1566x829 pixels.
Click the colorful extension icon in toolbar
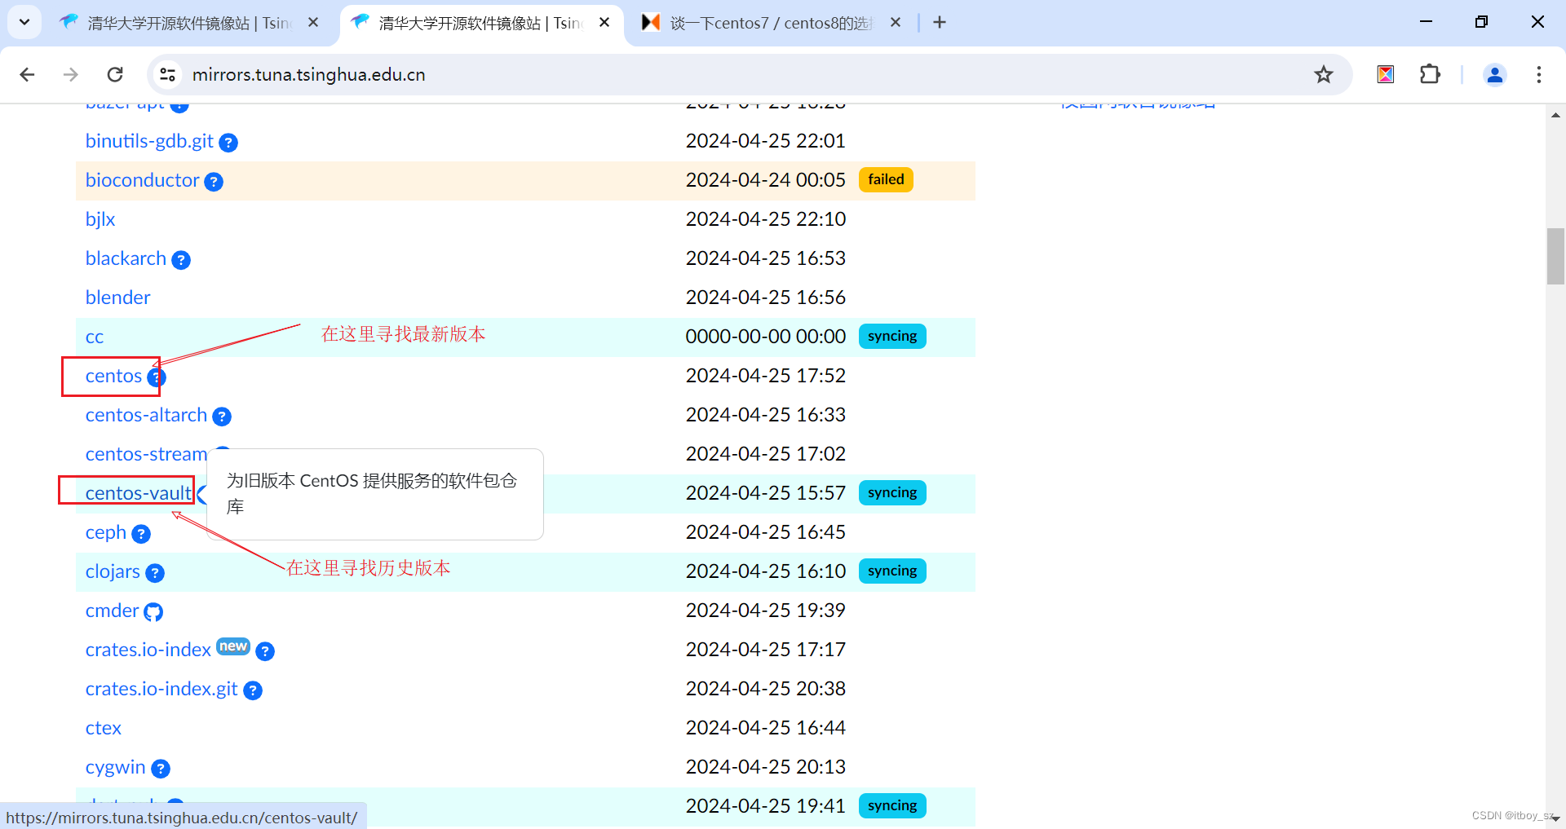point(1385,75)
